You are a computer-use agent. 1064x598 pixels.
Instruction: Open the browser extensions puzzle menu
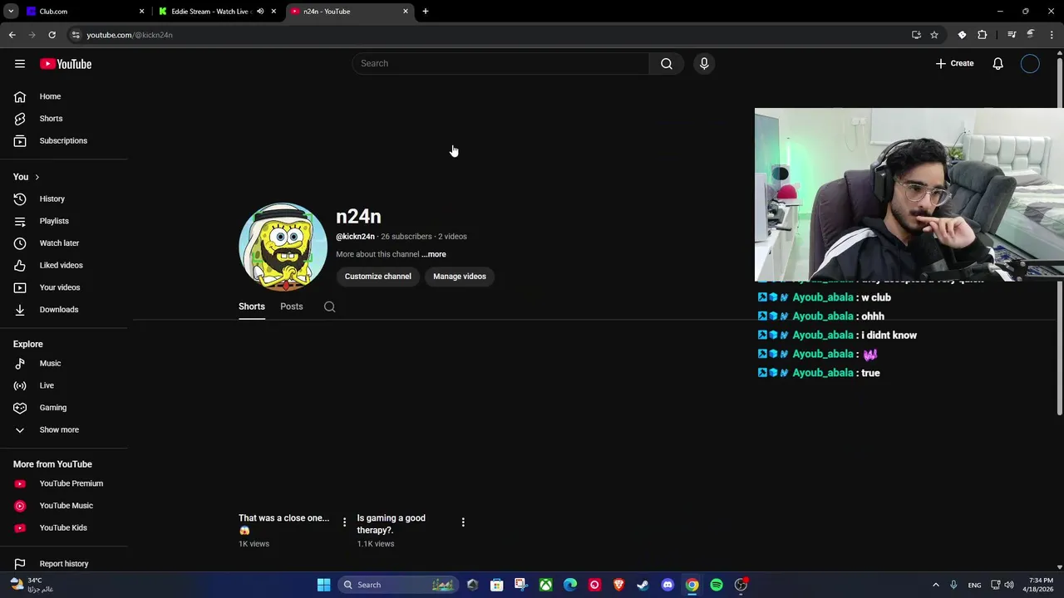coord(983,35)
